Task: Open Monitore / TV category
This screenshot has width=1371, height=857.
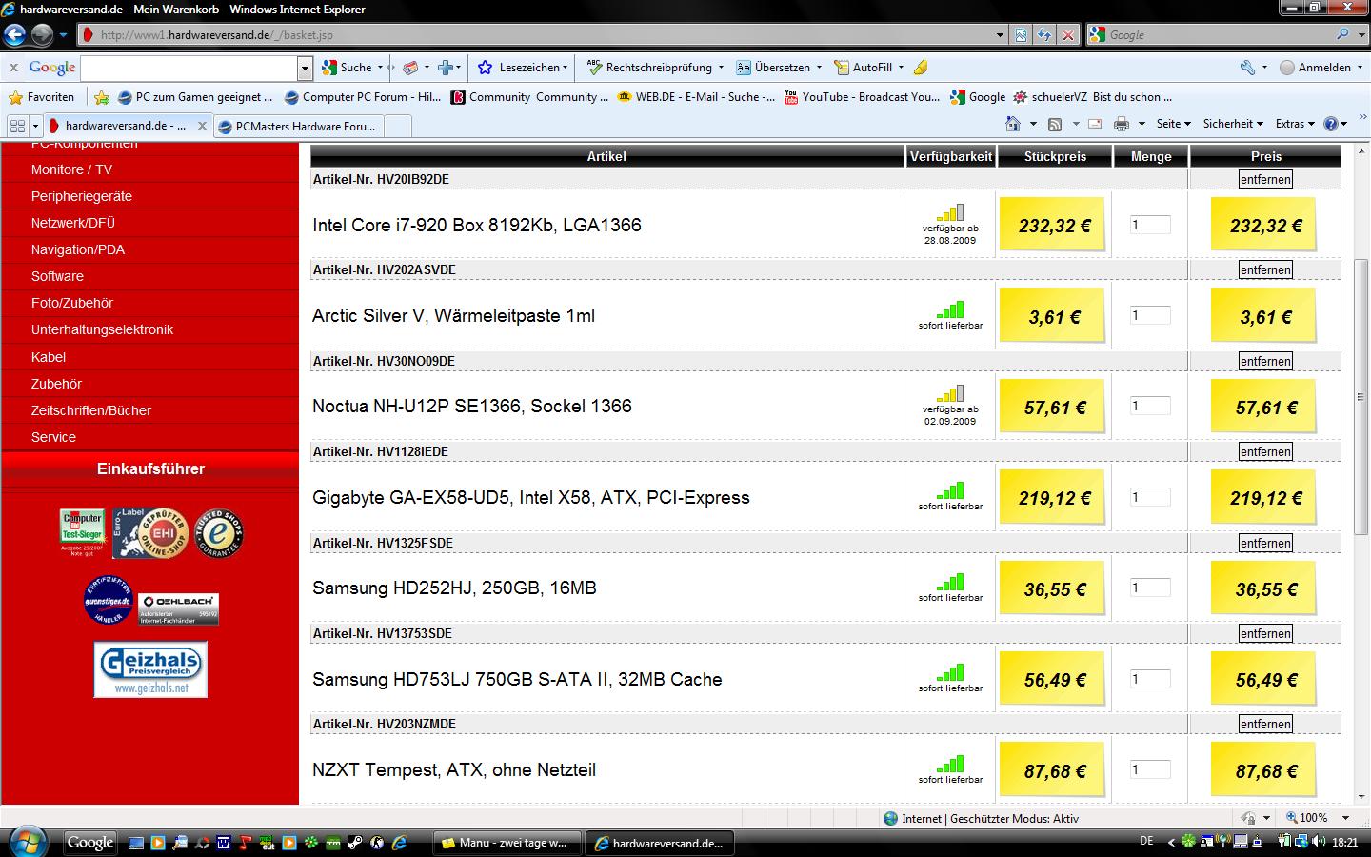Action: pyautogui.click(x=71, y=169)
